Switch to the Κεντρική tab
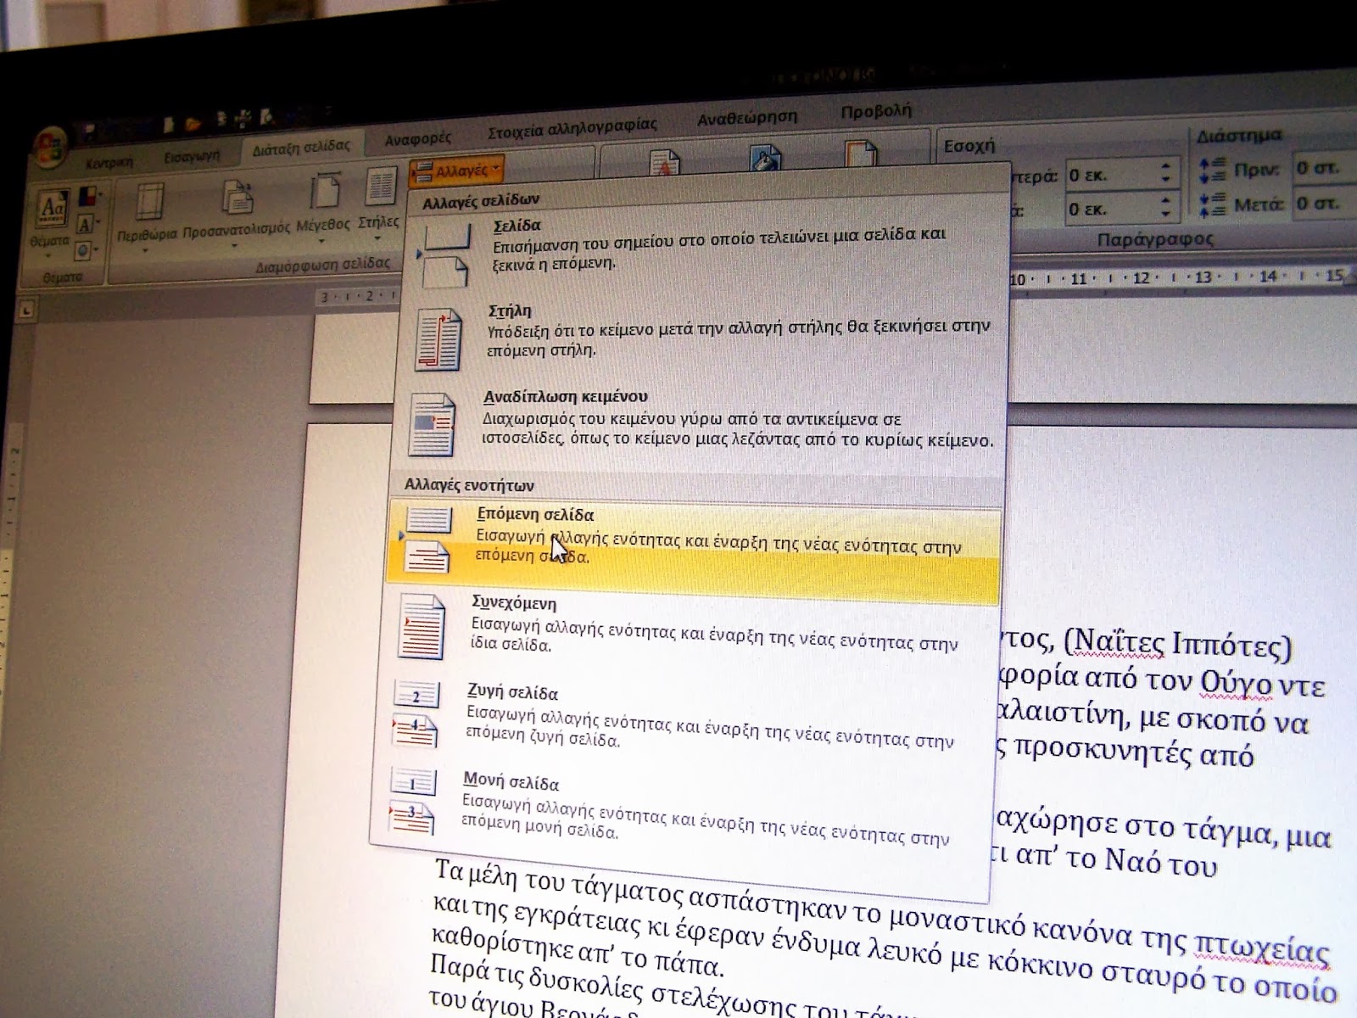This screenshot has width=1357, height=1018. point(109,162)
